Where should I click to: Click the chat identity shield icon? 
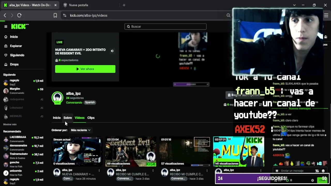pos(277,171)
